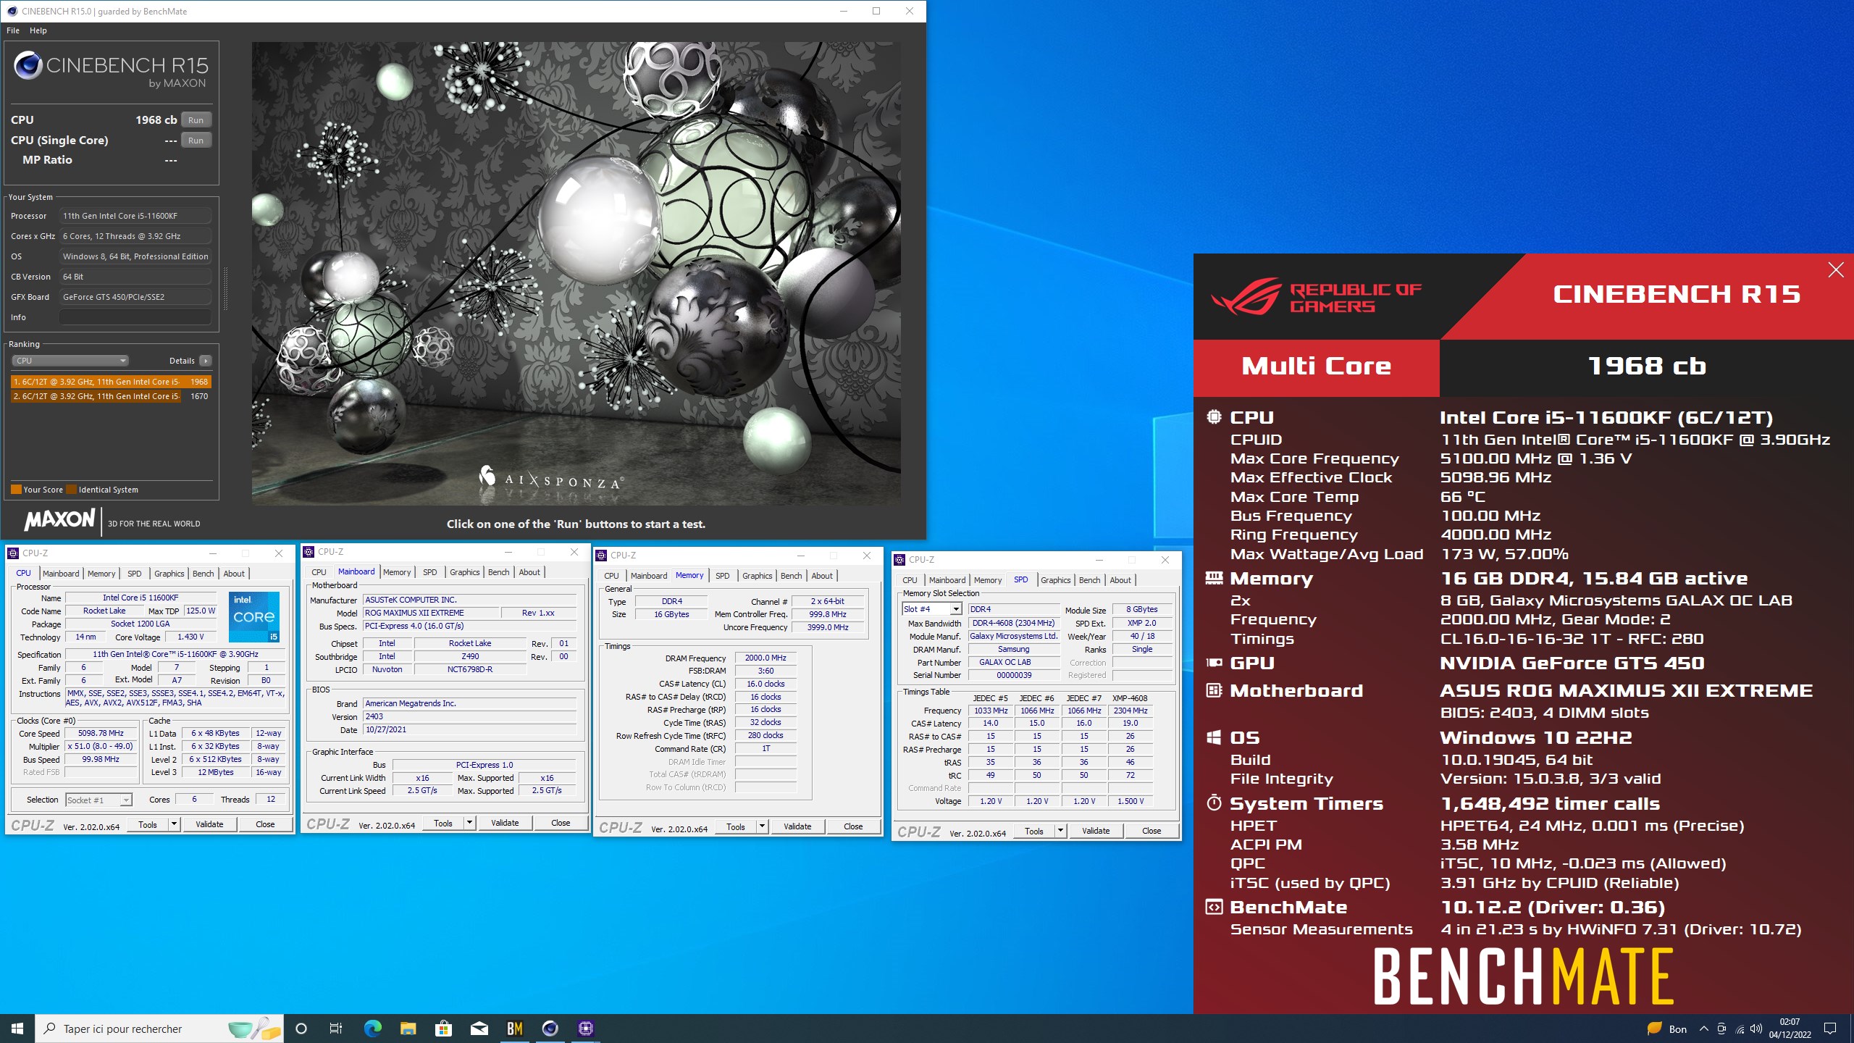Open weather widget labeled Bon
The height and width of the screenshot is (1043, 1854).
click(x=1666, y=1029)
